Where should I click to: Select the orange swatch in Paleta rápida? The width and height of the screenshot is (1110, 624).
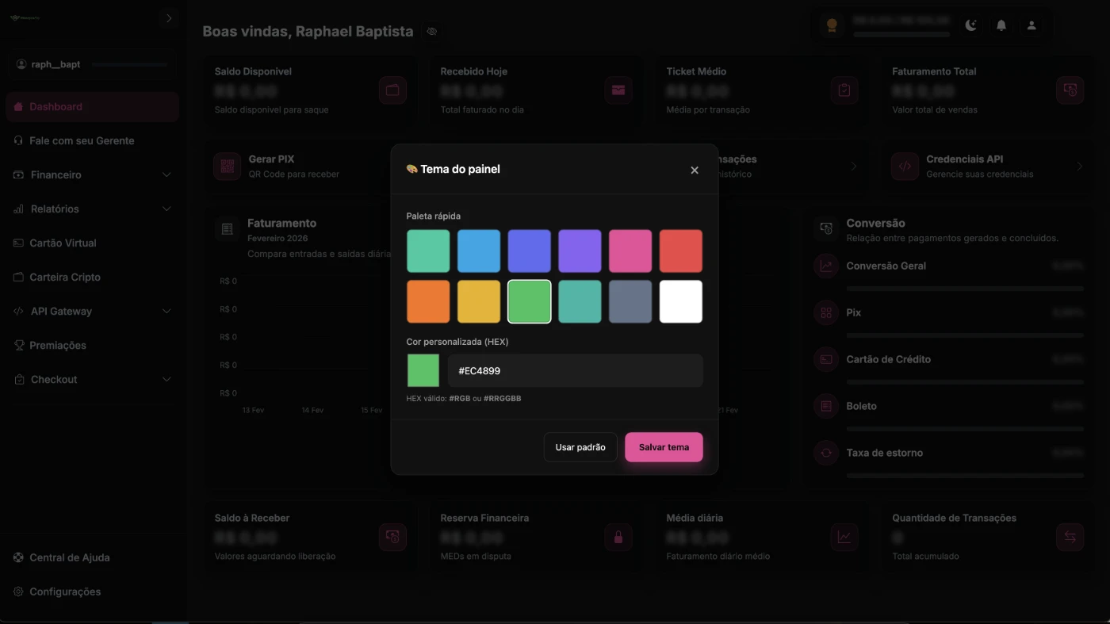point(428,301)
